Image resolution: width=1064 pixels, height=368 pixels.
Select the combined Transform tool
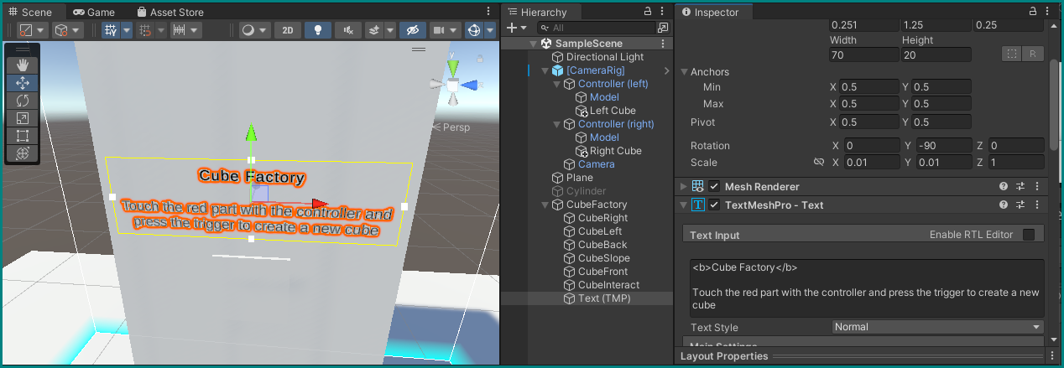click(x=23, y=153)
